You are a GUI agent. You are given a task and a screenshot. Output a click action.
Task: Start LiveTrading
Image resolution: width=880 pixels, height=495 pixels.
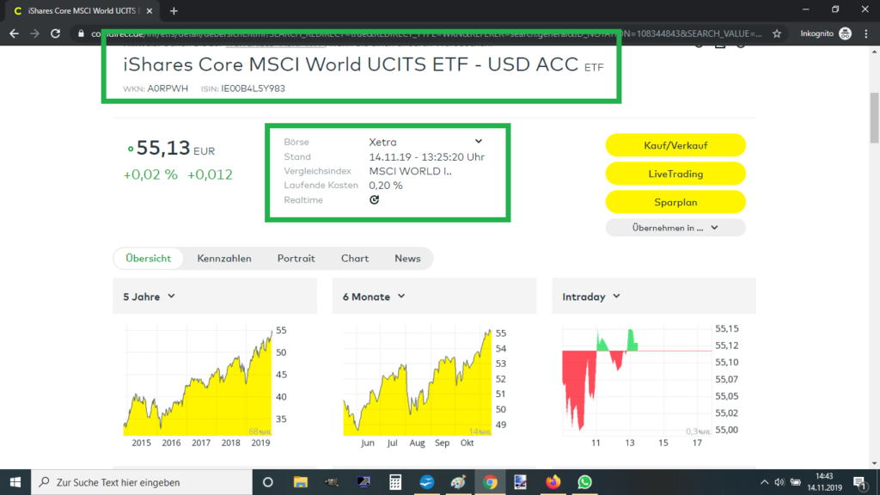coord(675,174)
